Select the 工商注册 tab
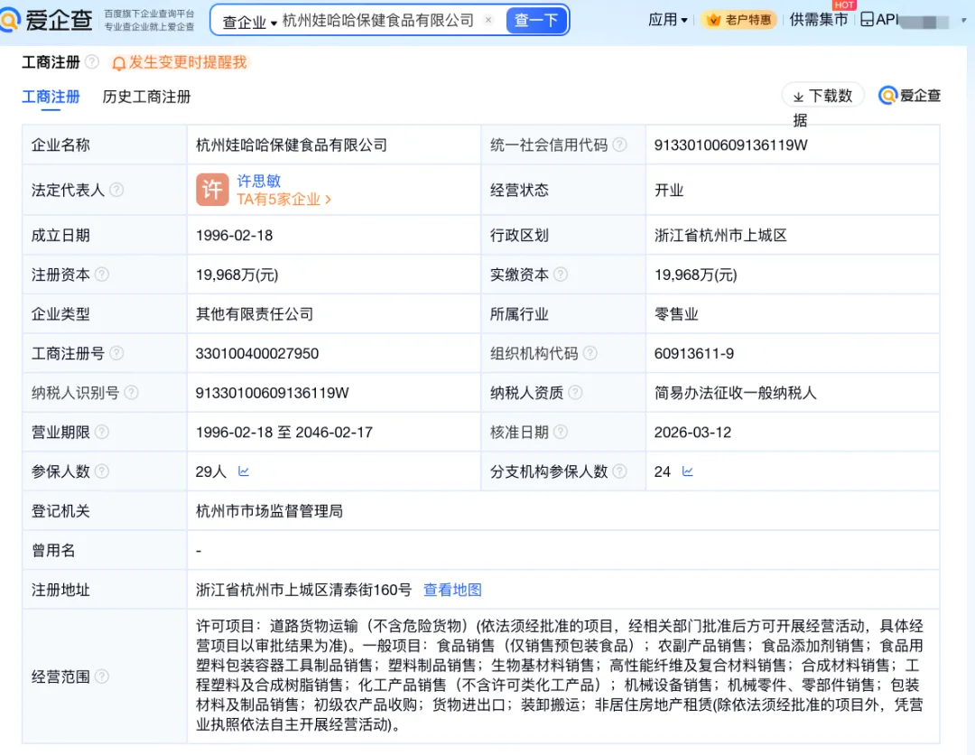Screen dimensions: 975x755 pos(51,97)
